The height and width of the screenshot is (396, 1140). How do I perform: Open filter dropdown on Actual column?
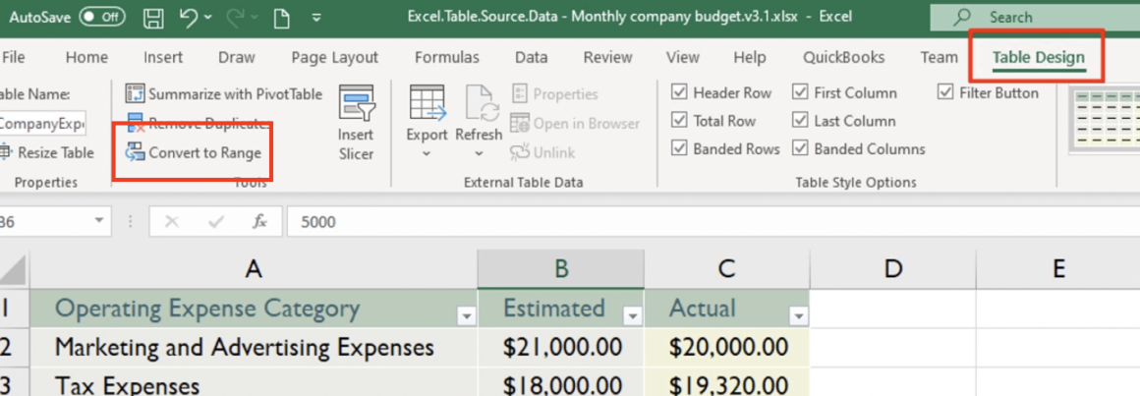pyautogui.click(x=798, y=316)
